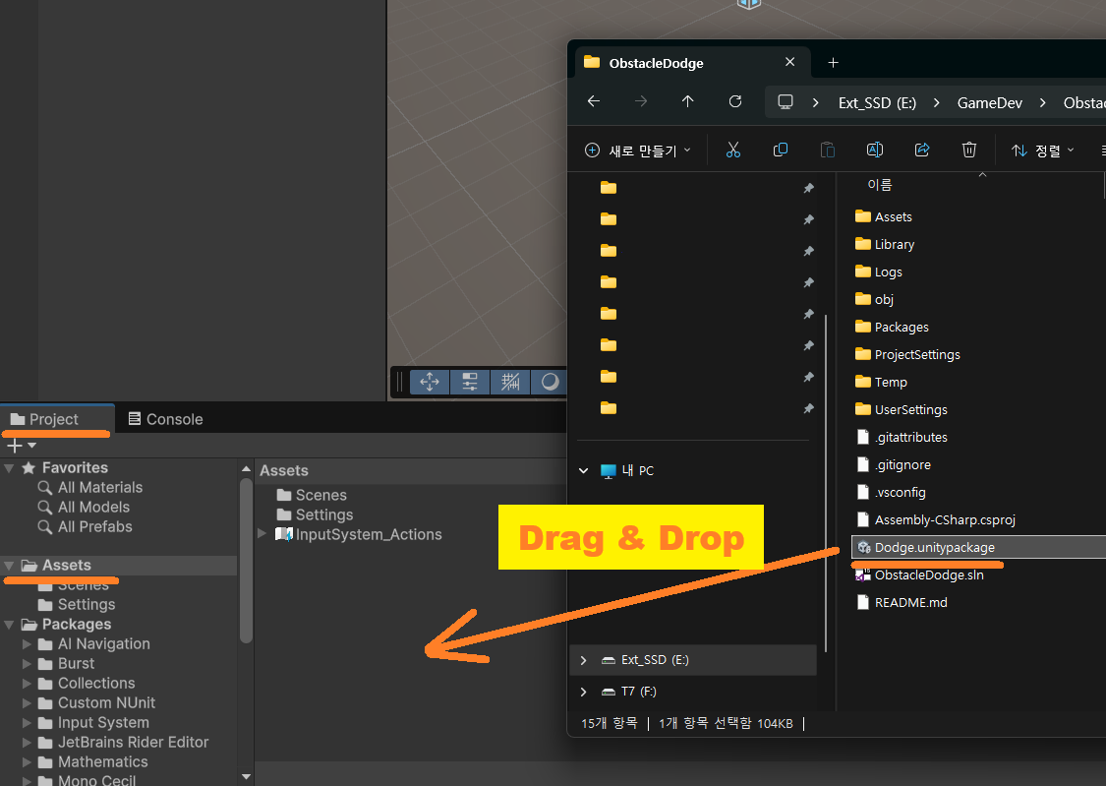Image resolution: width=1106 pixels, height=786 pixels.
Task: Click the Rename icon in Explorer toolbar
Action: (x=875, y=150)
